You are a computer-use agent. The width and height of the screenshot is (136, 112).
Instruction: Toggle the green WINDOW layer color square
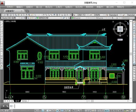tap(38, 18)
